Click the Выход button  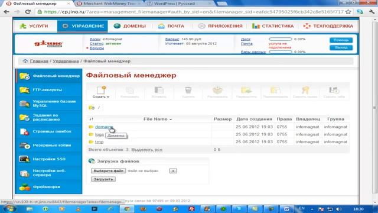pyautogui.click(x=341, y=47)
